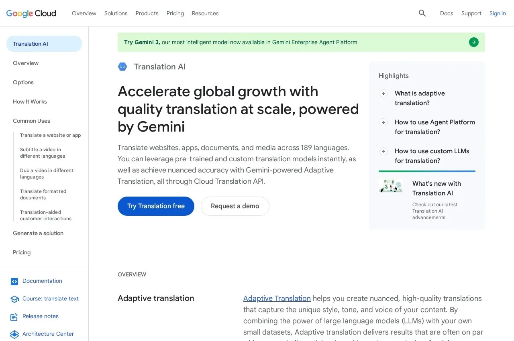This screenshot has width=514, height=341.
Task: Click the Translation AI product title text
Action: point(160,67)
